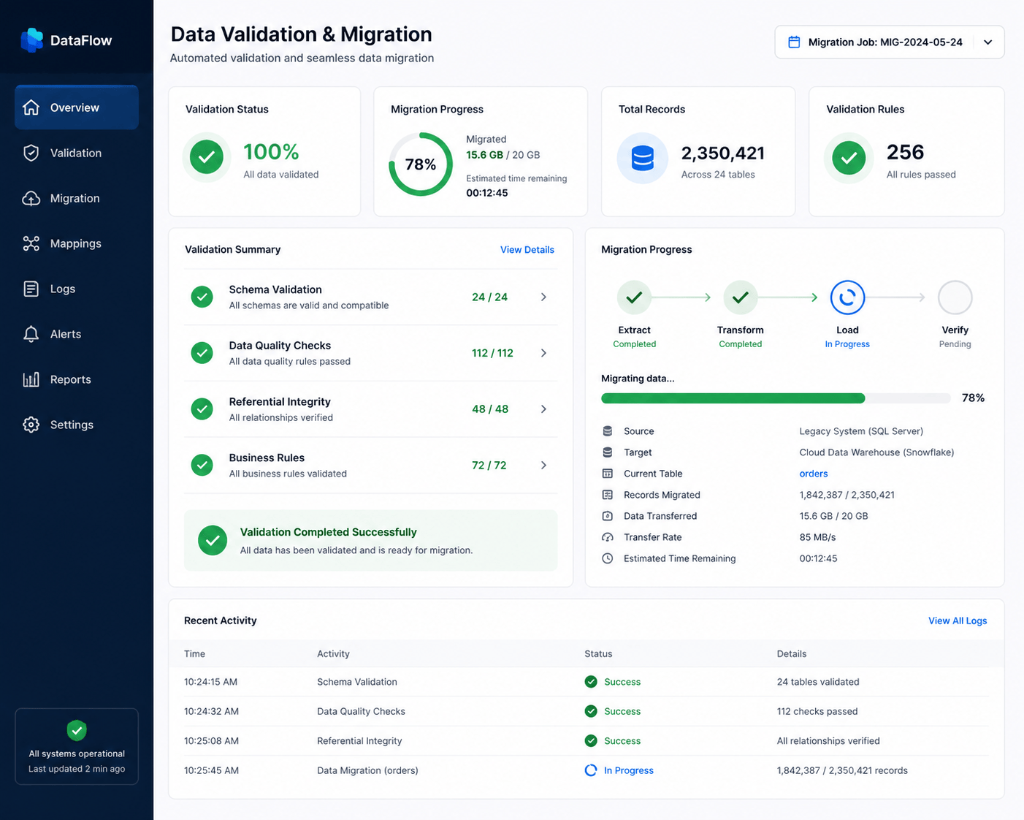Click the Load step in-progress spinner icon
Viewport: 1024px width, 820px height.
tap(847, 297)
